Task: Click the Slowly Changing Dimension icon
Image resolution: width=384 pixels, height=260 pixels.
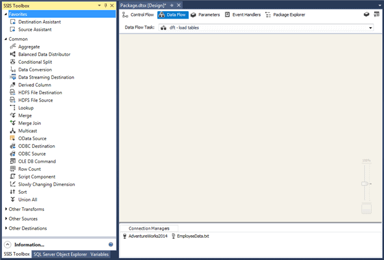Action: pos(12,184)
